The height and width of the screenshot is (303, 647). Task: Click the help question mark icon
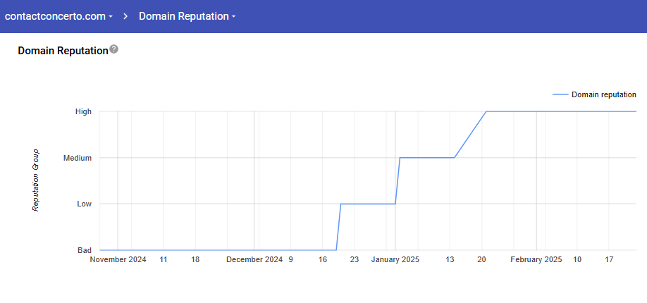(x=114, y=50)
